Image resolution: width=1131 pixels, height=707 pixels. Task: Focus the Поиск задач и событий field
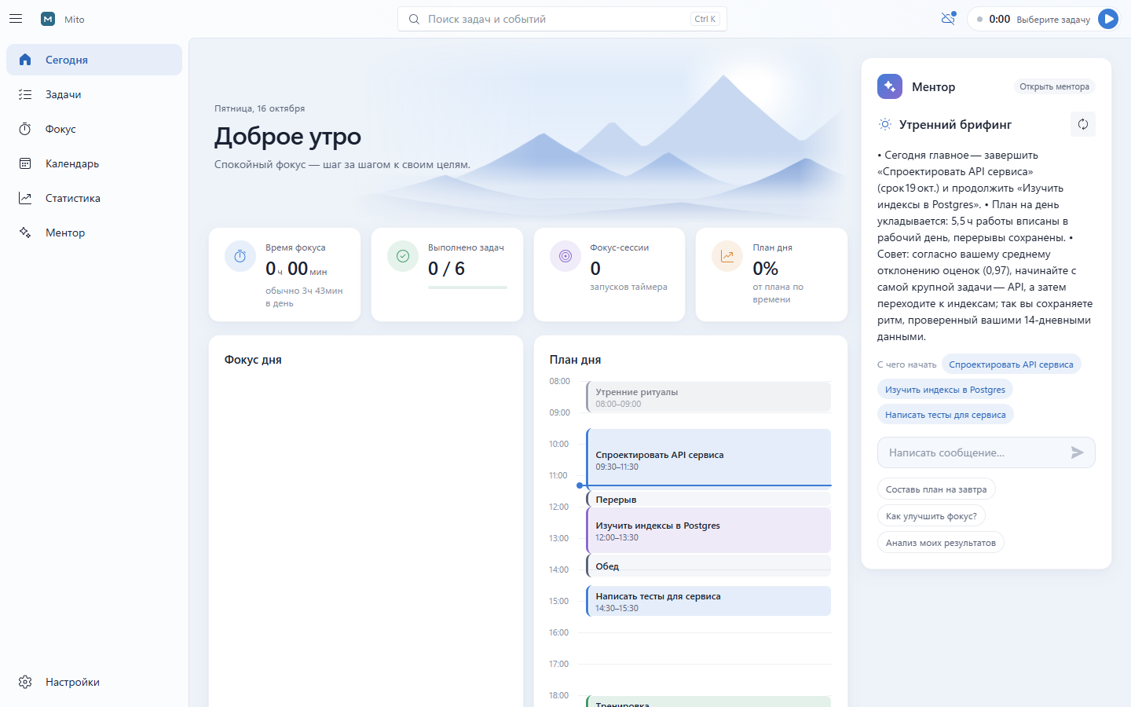[x=562, y=19]
